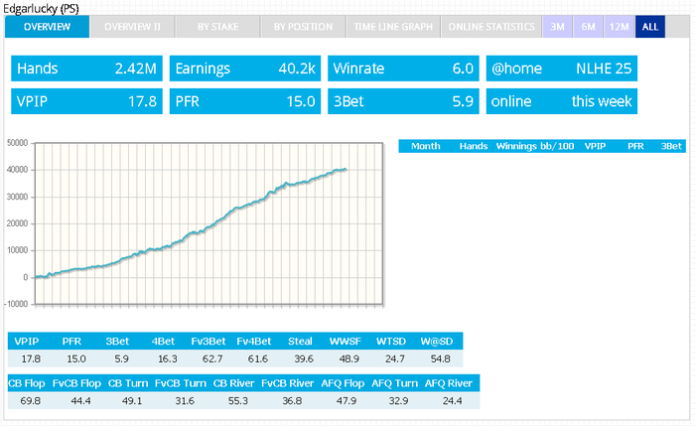Show the TIME LINE GRAPH tab

click(x=393, y=27)
